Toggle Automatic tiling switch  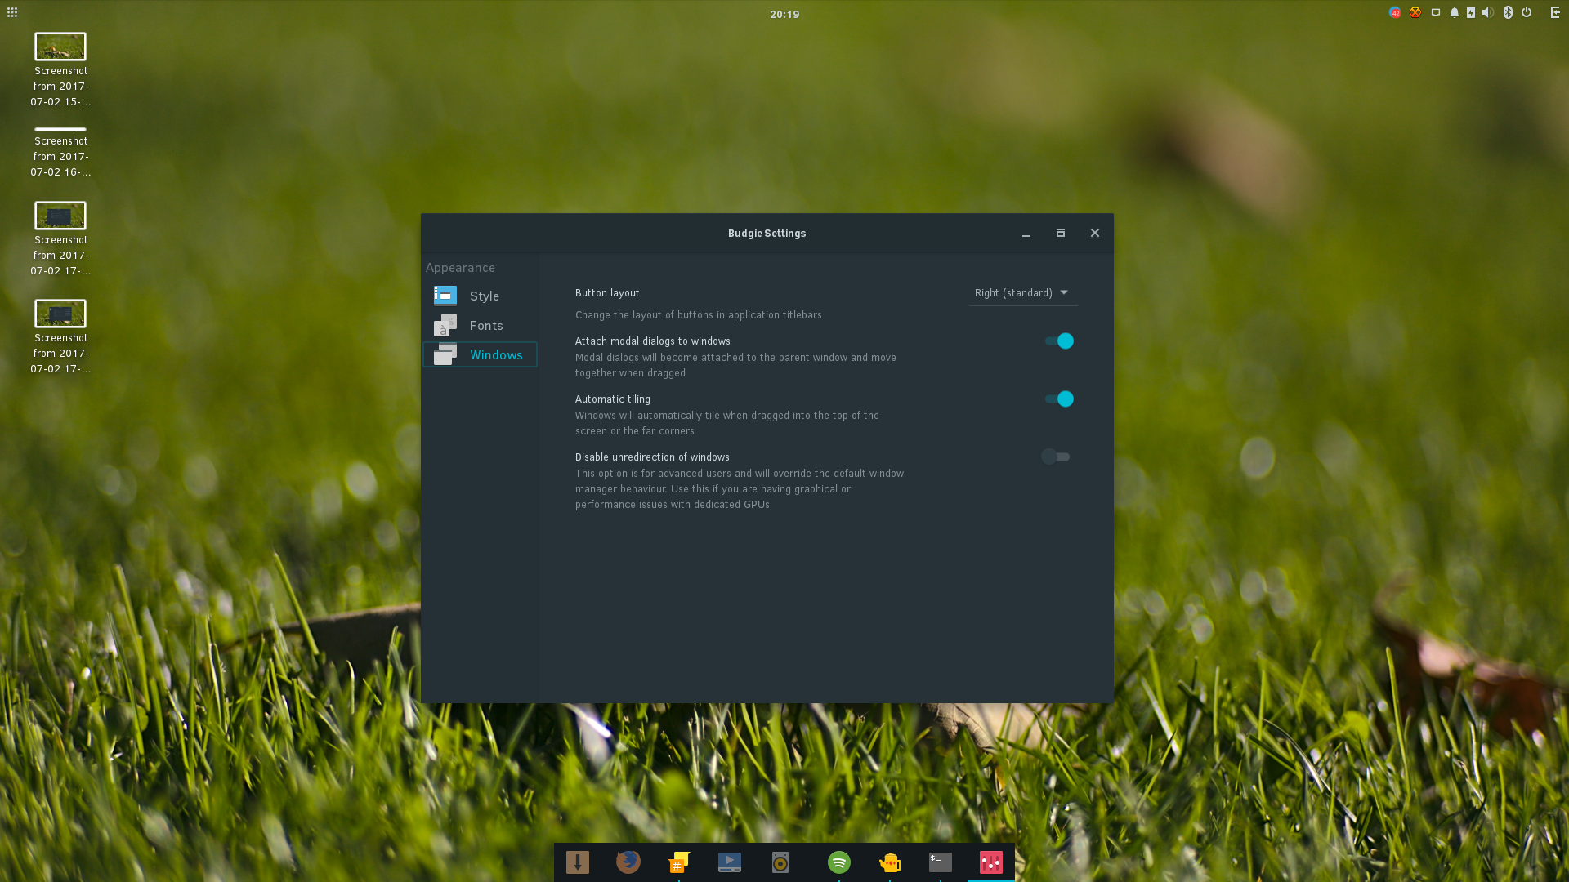coord(1059,399)
